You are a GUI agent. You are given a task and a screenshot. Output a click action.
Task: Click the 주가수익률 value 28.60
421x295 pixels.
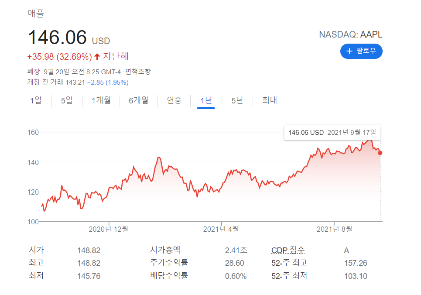[x=234, y=263]
